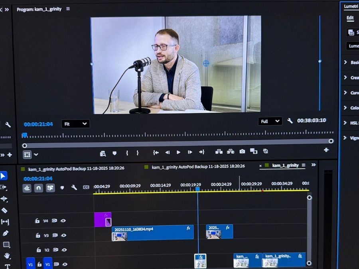Viewport: 359px width, 269px height.
Task: Click the timeline playhead marker
Action: pos(197,189)
